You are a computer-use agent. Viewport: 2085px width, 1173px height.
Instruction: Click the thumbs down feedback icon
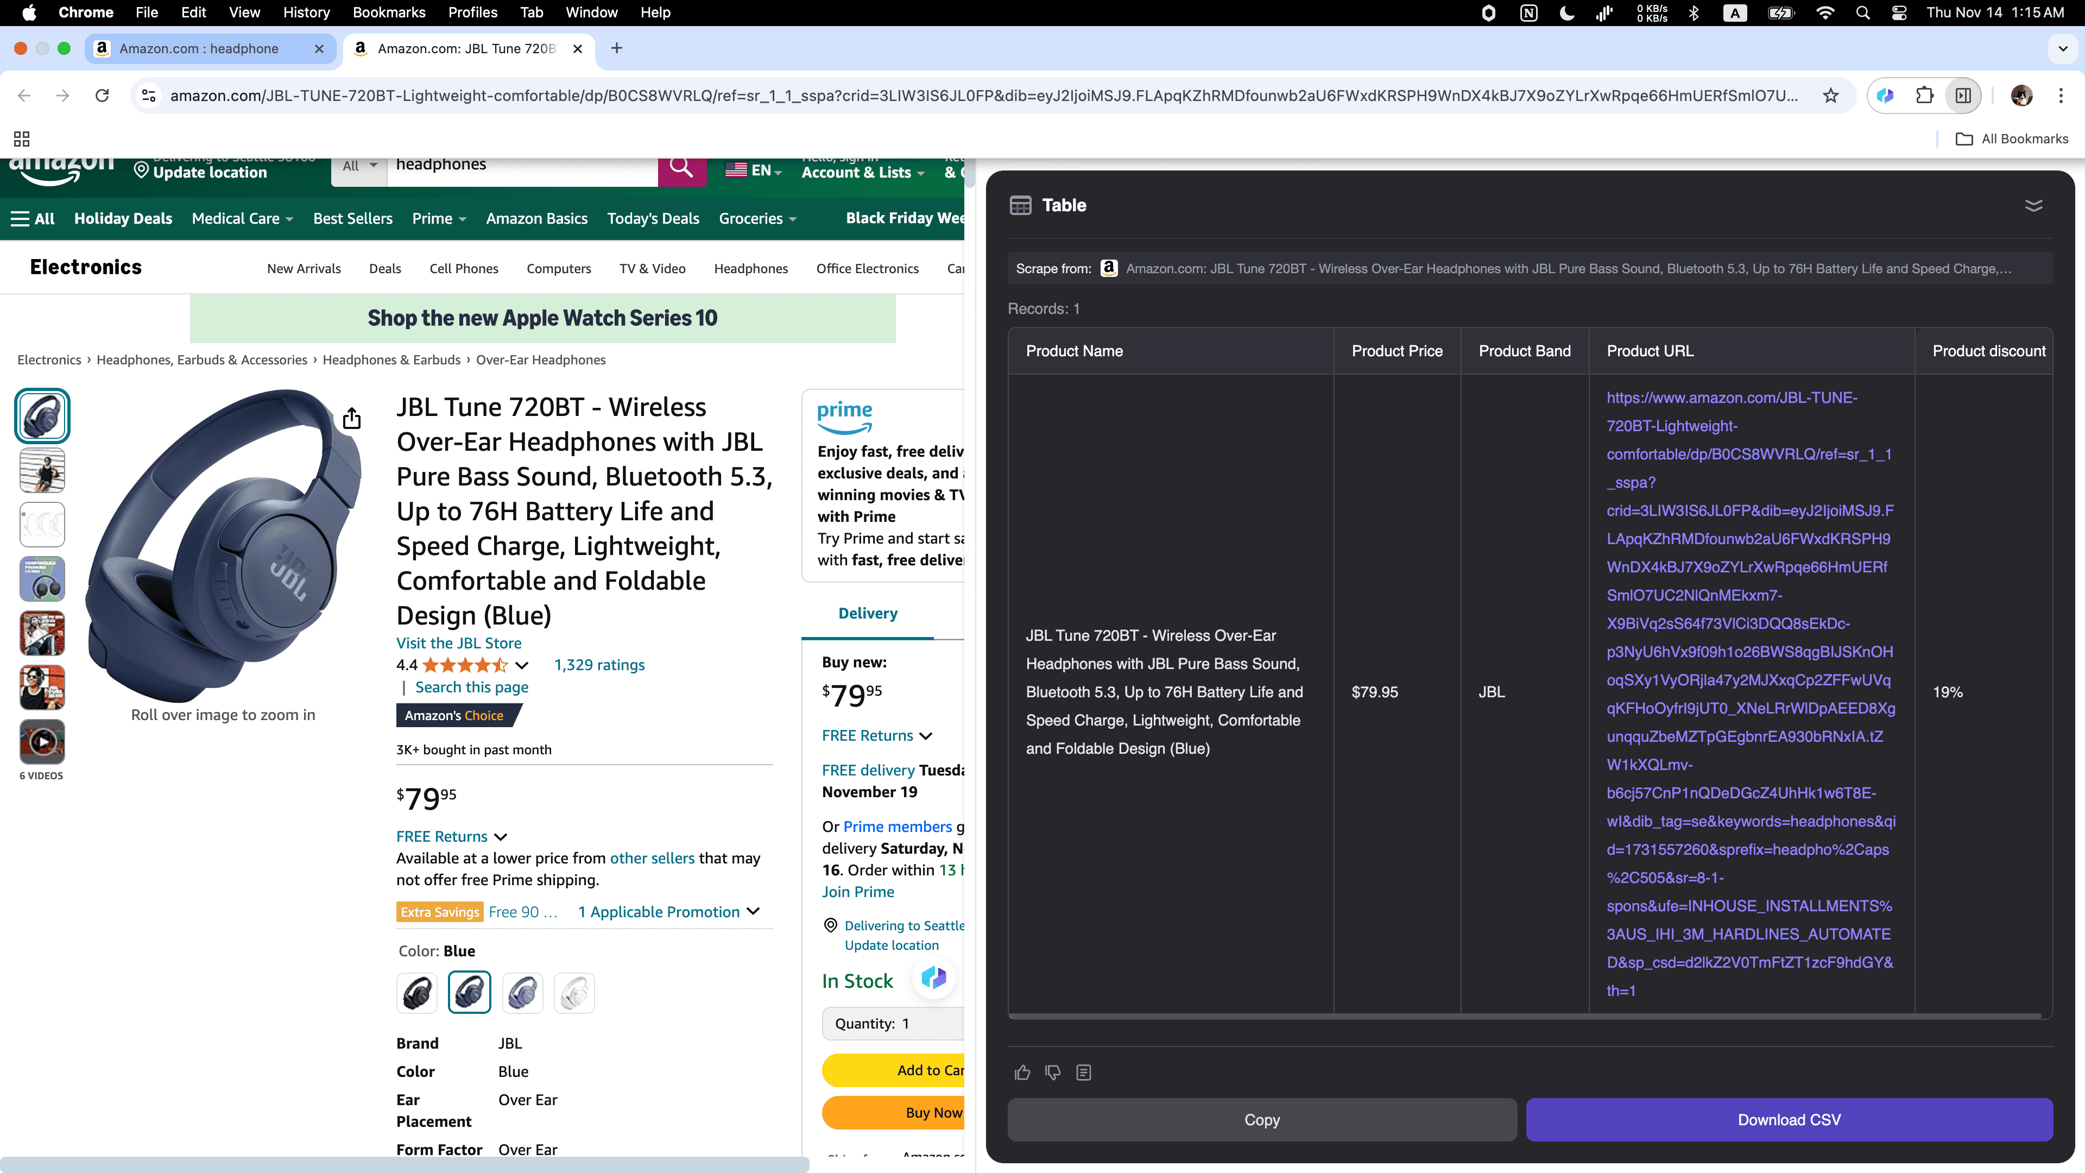[x=1053, y=1073]
